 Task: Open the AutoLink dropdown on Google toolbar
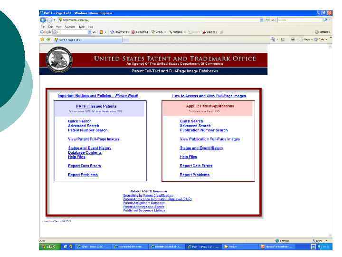tap(177, 32)
